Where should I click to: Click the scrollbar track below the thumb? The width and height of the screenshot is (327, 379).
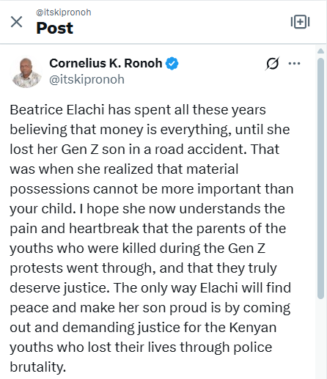tap(320, 339)
